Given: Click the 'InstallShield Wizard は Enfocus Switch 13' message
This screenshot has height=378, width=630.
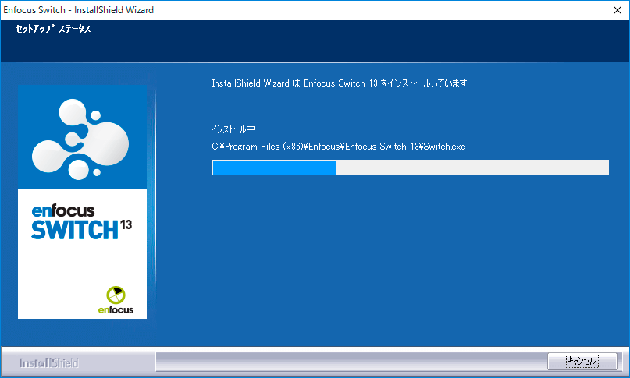Looking at the screenshot, I should click(339, 83).
